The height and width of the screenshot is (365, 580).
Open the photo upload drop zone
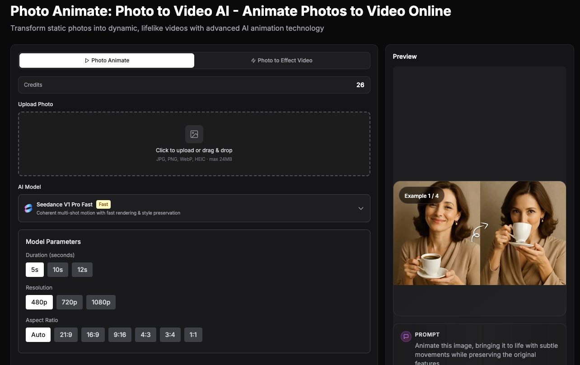tap(194, 144)
